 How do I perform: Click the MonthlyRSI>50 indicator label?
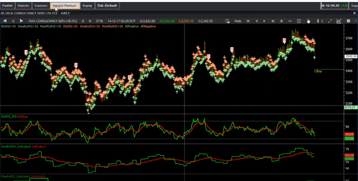pyautogui.click(x=50, y=27)
